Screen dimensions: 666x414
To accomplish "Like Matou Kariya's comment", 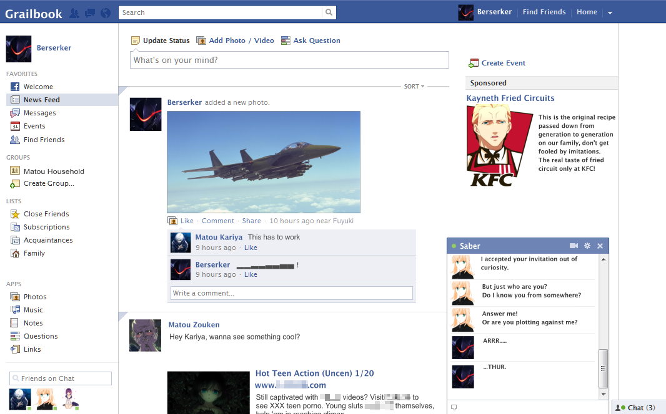I will click(251, 248).
